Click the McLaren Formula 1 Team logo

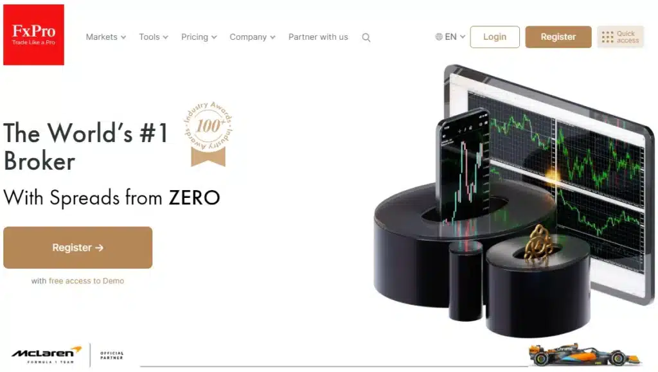click(x=46, y=355)
